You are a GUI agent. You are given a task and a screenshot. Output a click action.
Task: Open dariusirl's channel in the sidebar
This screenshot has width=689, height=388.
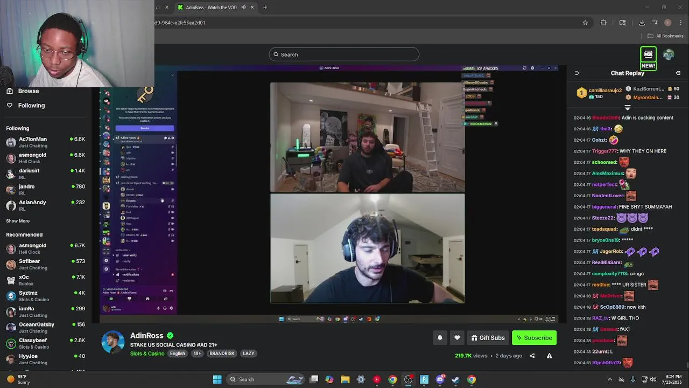pyautogui.click(x=46, y=174)
